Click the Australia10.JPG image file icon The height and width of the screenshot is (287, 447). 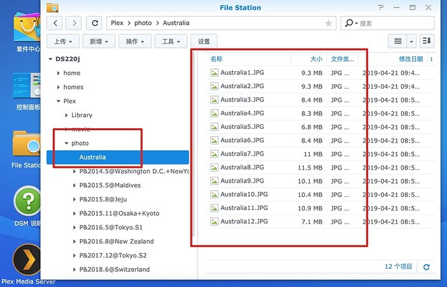[214, 194]
